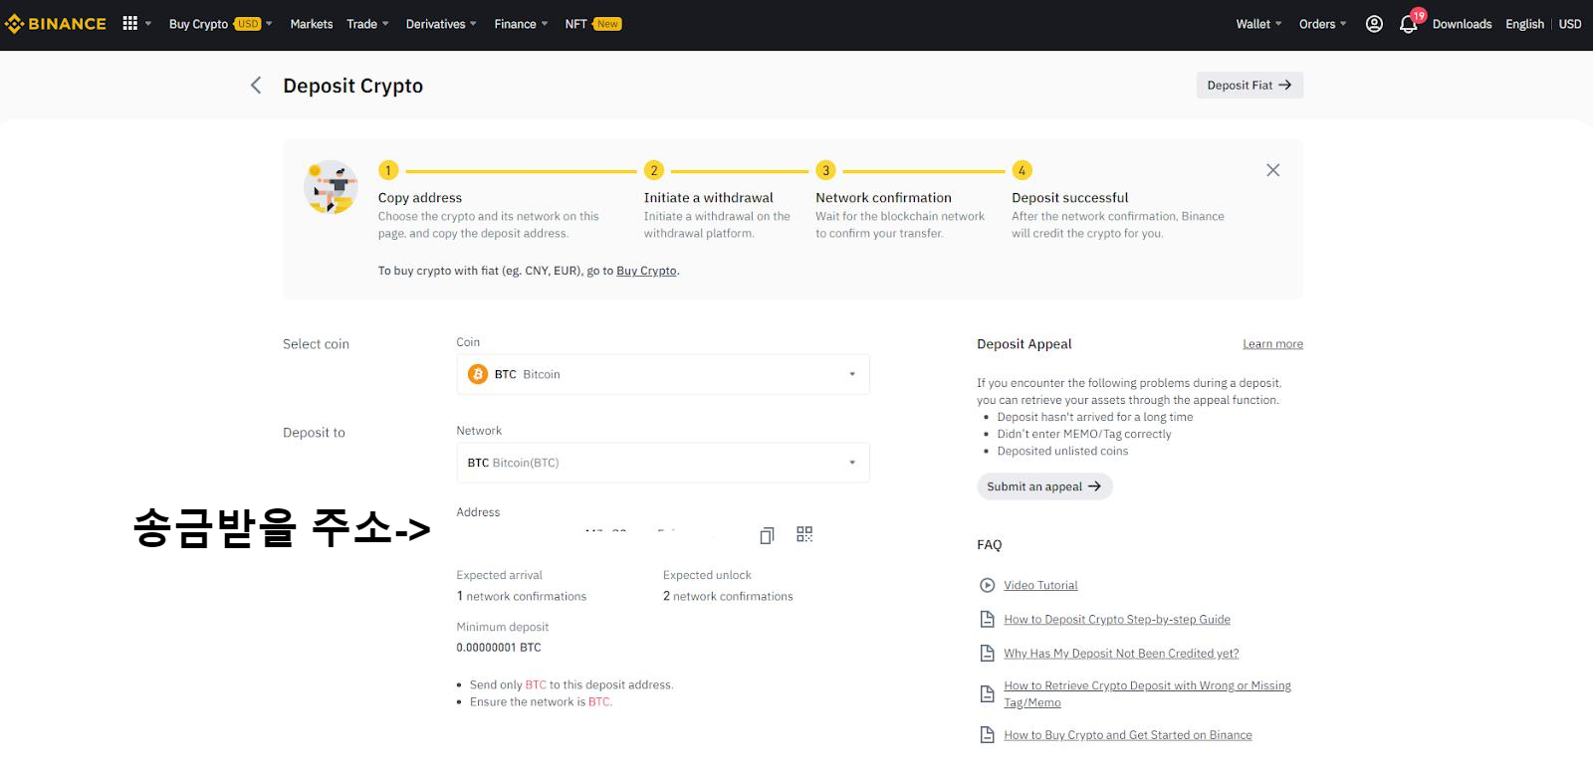1593x773 pixels.
Task: Close the deposit steps guide panel
Action: (1272, 170)
